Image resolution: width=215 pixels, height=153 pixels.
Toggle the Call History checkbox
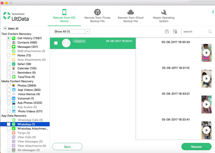[9, 38]
